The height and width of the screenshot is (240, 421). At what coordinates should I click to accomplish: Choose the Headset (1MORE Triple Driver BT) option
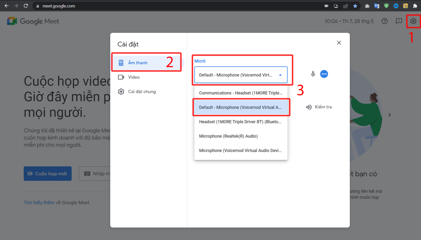click(x=240, y=122)
